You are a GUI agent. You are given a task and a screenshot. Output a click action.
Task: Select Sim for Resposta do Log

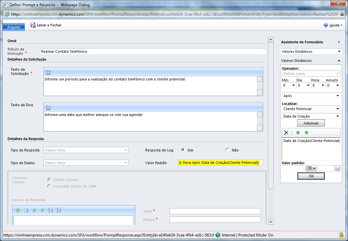183,150
